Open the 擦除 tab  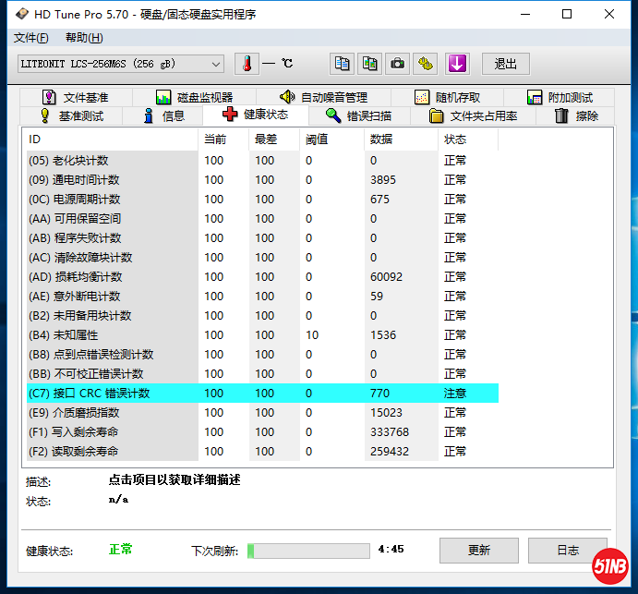(x=576, y=115)
